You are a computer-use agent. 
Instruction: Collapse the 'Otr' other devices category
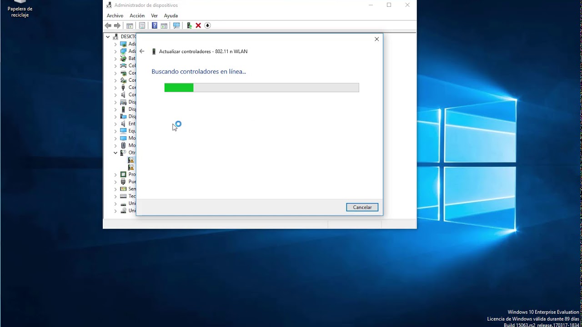[115, 153]
